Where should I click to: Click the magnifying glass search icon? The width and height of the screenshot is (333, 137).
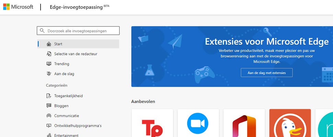tap(42, 31)
